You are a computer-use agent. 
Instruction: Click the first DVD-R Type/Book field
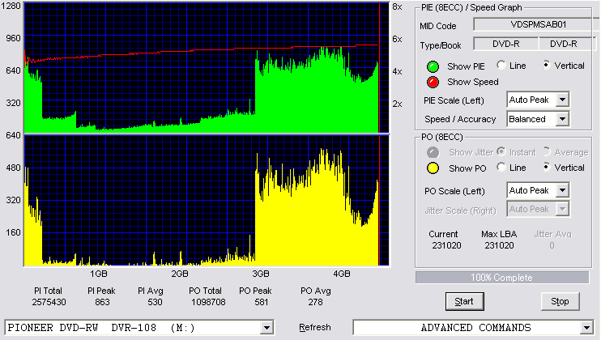click(506, 44)
